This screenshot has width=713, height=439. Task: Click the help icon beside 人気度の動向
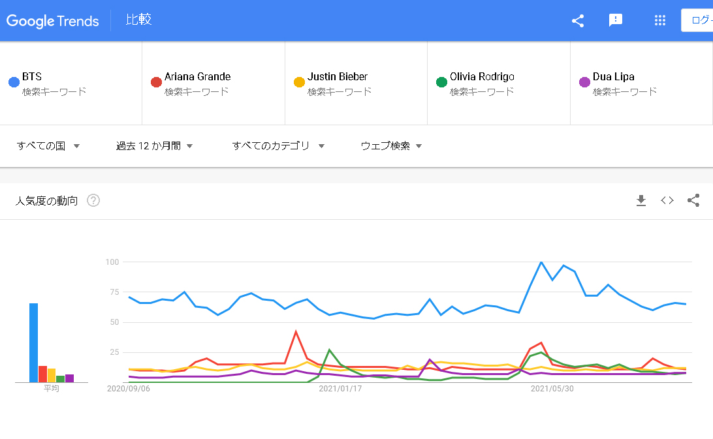click(93, 201)
